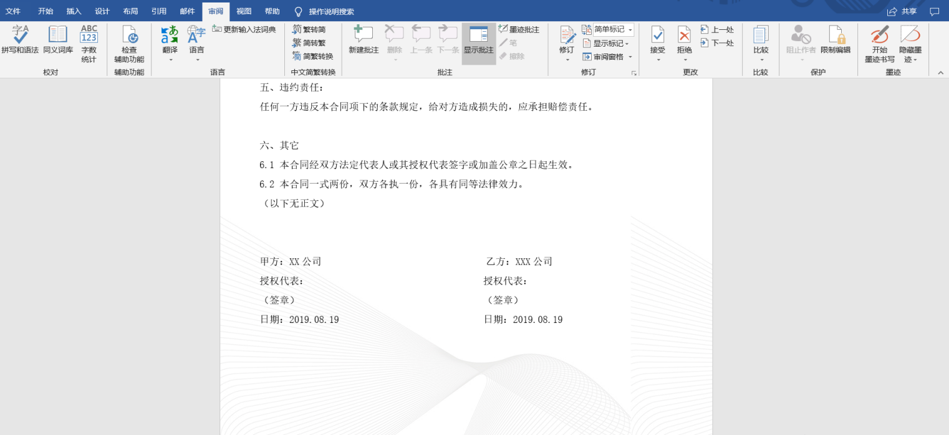Image resolution: width=949 pixels, height=435 pixels.
Task: Switch to the 插入 ribbon tab
Action: click(74, 11)
